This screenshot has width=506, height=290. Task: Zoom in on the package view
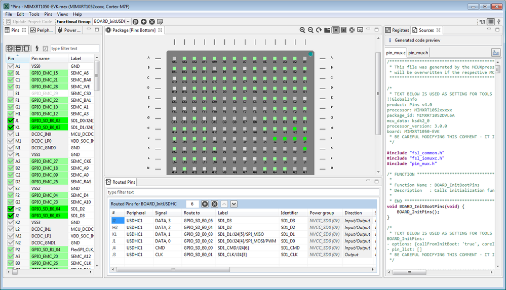click(302, 30)
